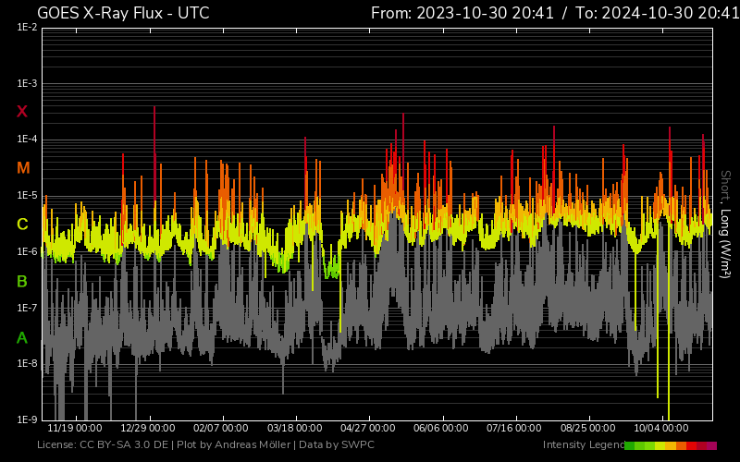
Task: Click the 11/19 00:00 time axis label
Action: click(74, 428)
